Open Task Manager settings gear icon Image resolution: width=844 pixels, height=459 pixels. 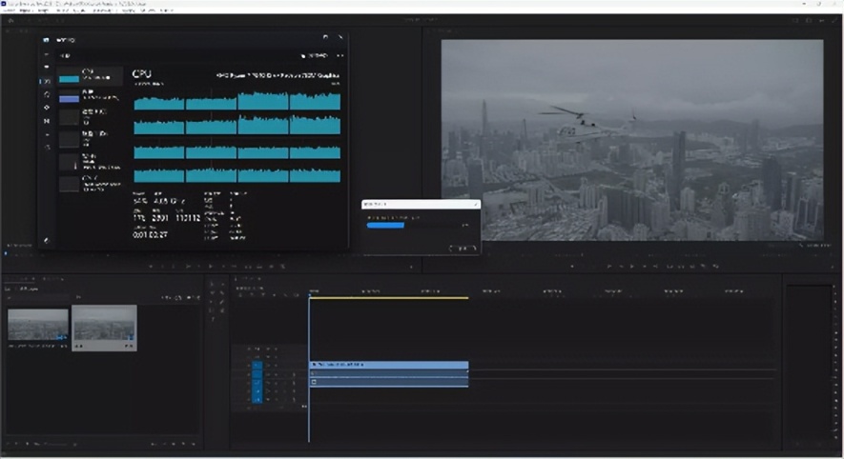coord(47,241)
